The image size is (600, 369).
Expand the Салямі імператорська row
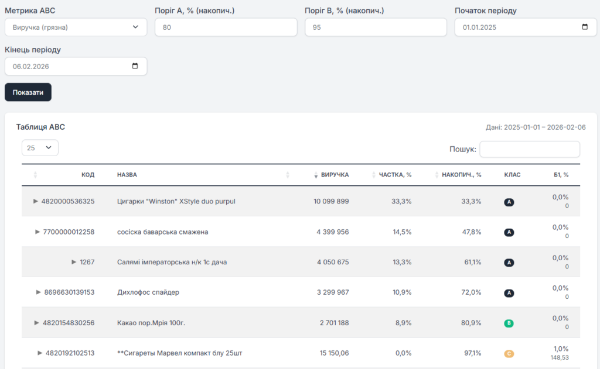74,263
